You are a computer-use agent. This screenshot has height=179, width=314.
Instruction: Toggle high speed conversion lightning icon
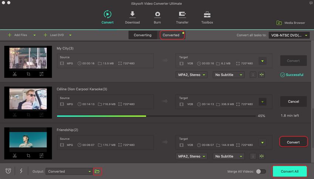click(21, 171)
